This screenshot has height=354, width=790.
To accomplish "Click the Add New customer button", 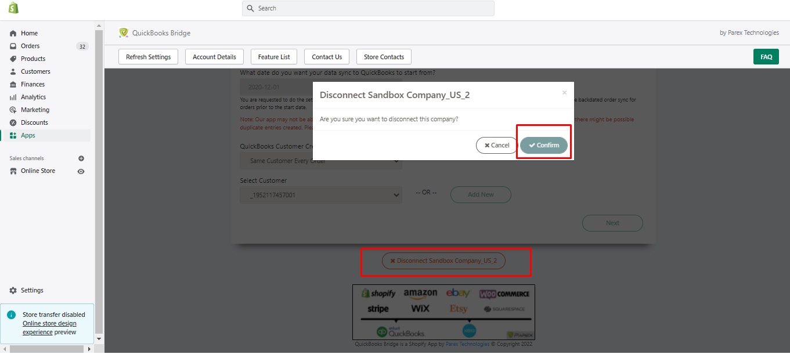I will coord(481,195).
